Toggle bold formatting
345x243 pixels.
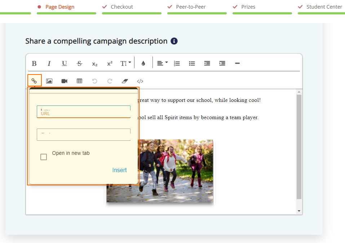coord(34,63)
